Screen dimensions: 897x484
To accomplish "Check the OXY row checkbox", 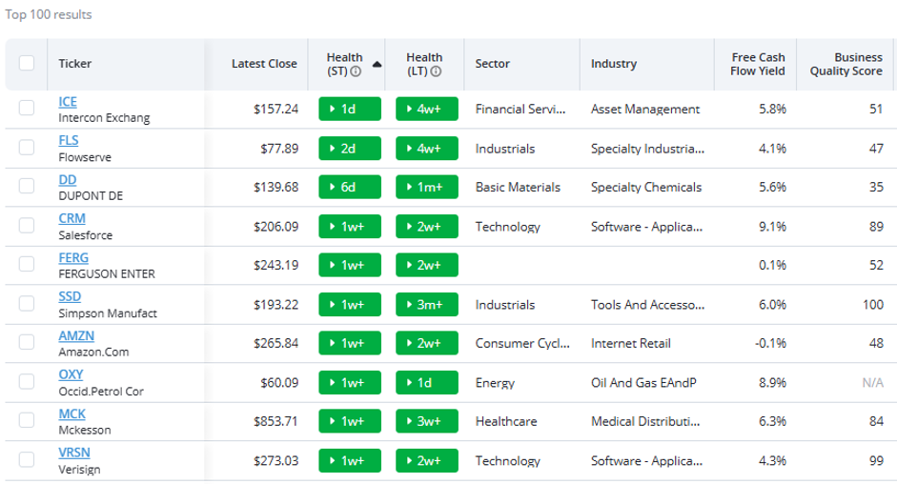I will [x=27, y=381].
